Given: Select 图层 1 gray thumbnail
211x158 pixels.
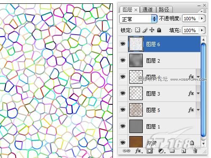Looking at the screenshot, I should click(136, 126).
